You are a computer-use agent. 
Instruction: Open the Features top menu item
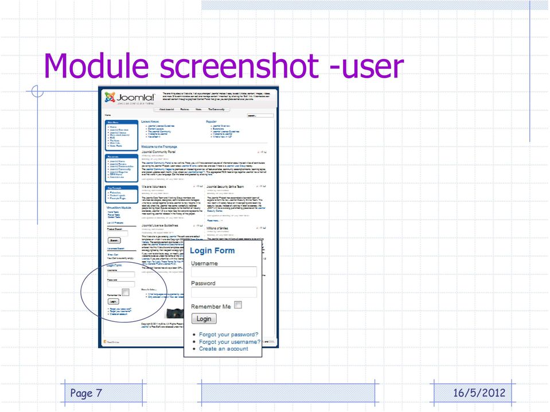(185, 110)
